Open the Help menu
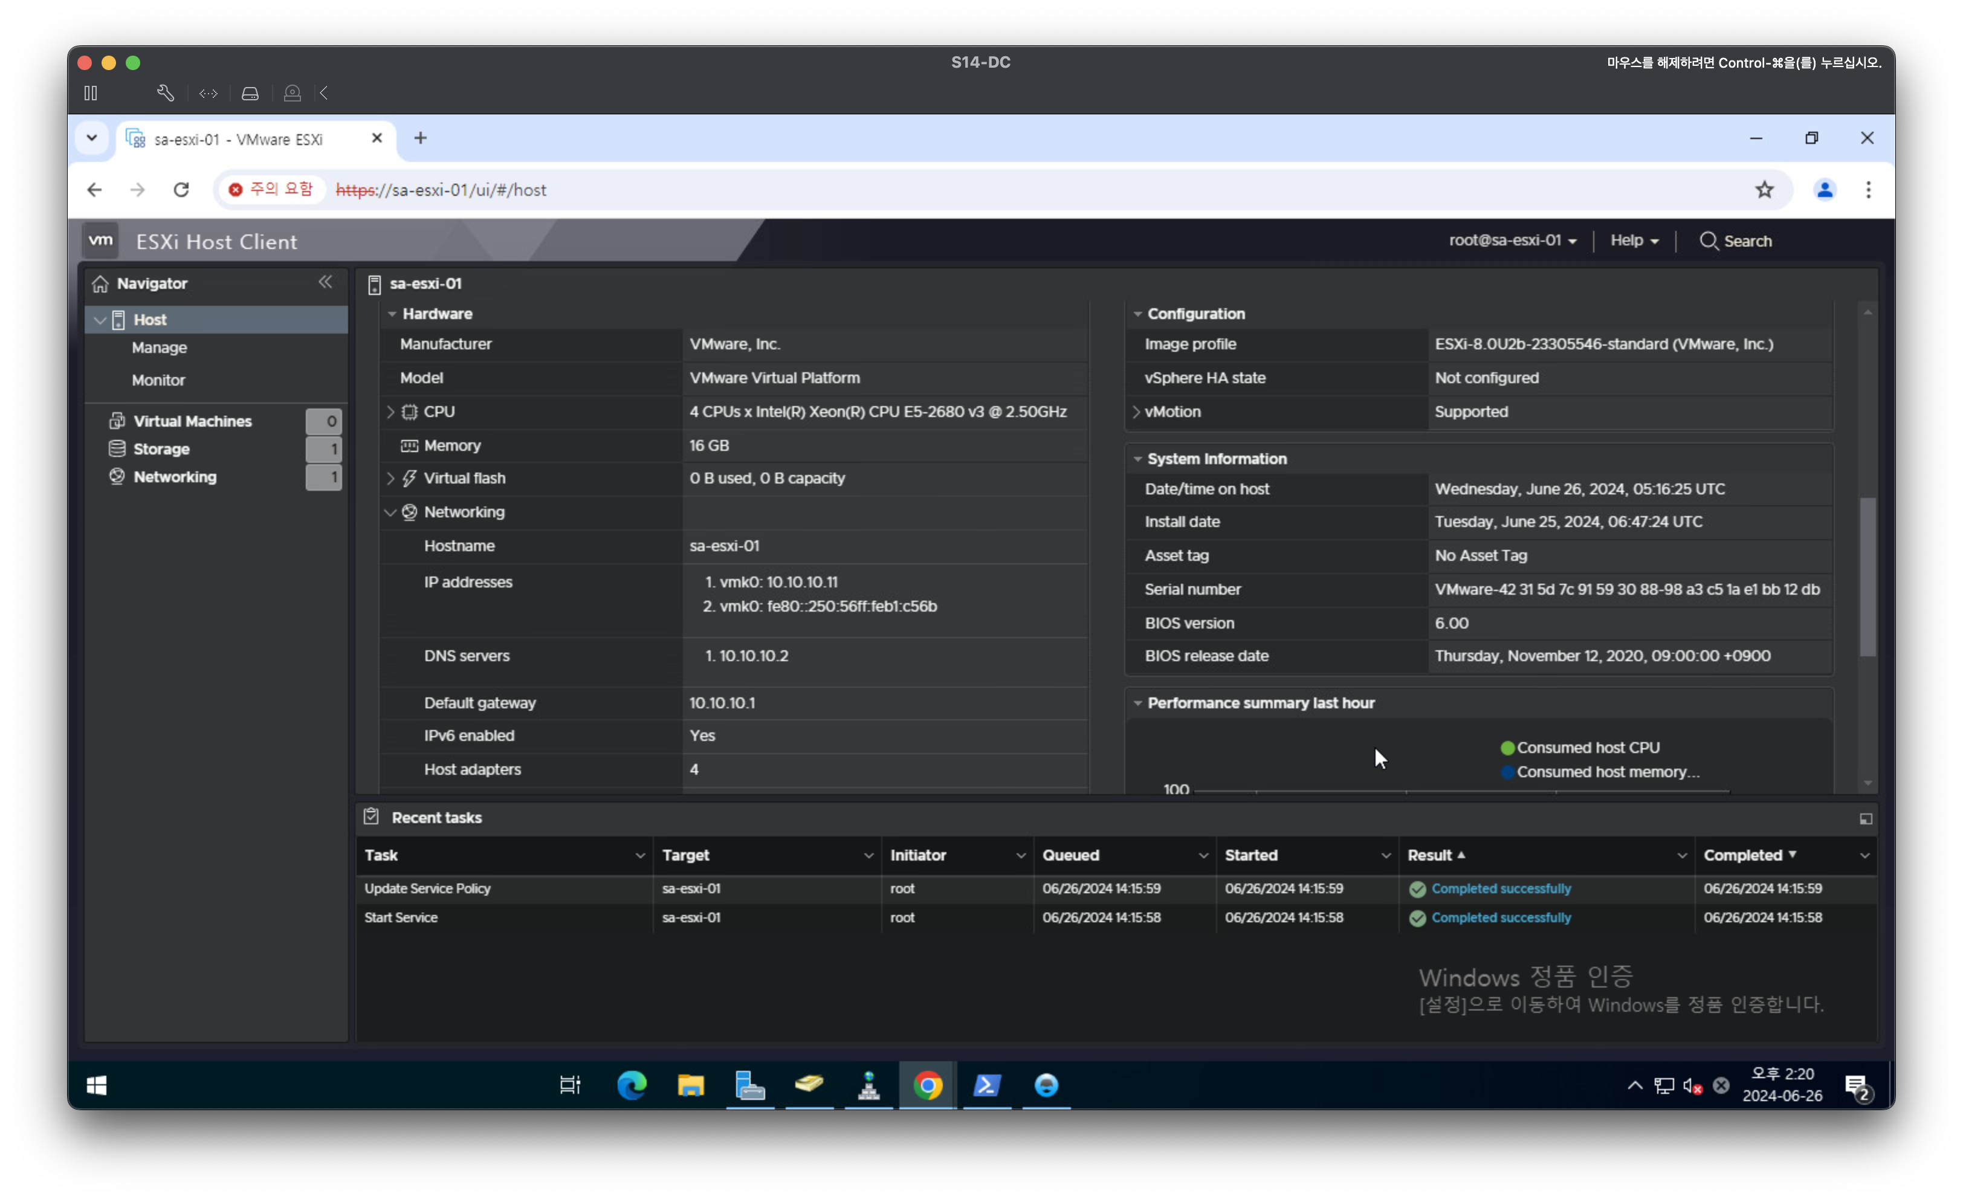This screenshot has width=1963, height=1199. click(1633, 241)
